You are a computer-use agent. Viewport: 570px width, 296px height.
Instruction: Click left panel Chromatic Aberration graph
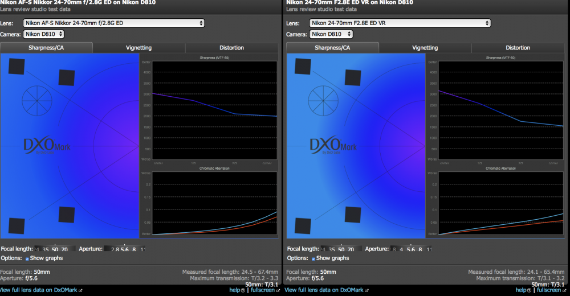pyautogui.click(x=214, y=203)
